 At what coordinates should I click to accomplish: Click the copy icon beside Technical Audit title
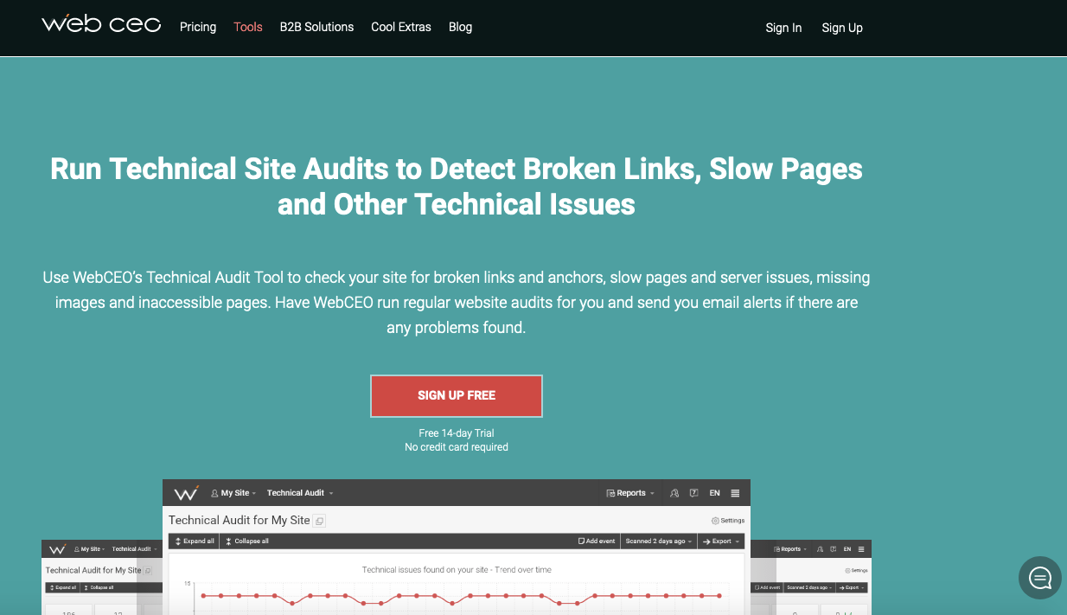pyautogui.click(x=319, y=521)
